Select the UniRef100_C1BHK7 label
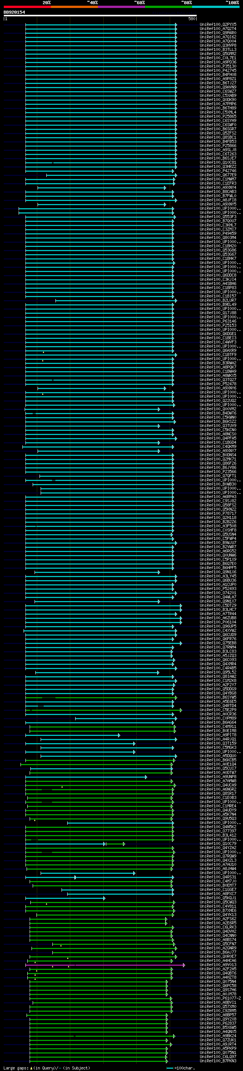This screenshot has width=243, height=1071. (218, 259)
